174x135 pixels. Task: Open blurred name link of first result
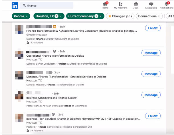click(39, 27)
